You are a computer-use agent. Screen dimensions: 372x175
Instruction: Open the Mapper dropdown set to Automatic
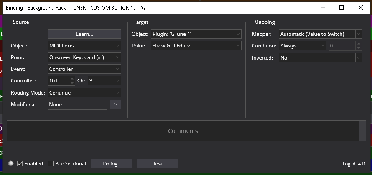tap(320, 34)
